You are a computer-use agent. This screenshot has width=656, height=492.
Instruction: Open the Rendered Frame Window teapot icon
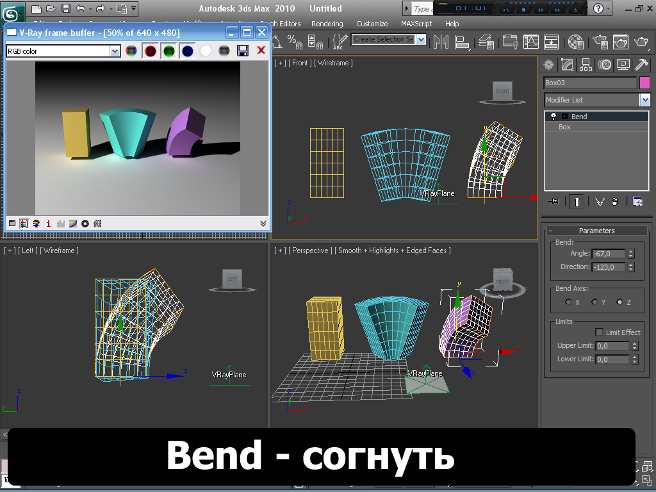click(x=620, y=42)
